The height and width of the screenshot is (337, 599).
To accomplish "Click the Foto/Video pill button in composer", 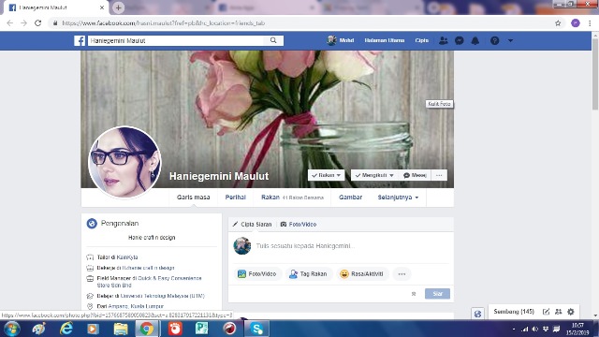I will pyautogui.click(x=257, y=274).
